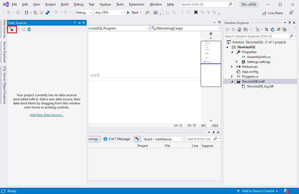The width and height of the screenshot is (299, 194).
Task: Auto-hide the Data Sources panel pin
Action: tap(79, 23)
